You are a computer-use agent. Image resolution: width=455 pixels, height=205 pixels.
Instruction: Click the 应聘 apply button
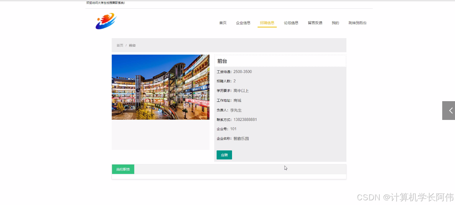(224, 155)
